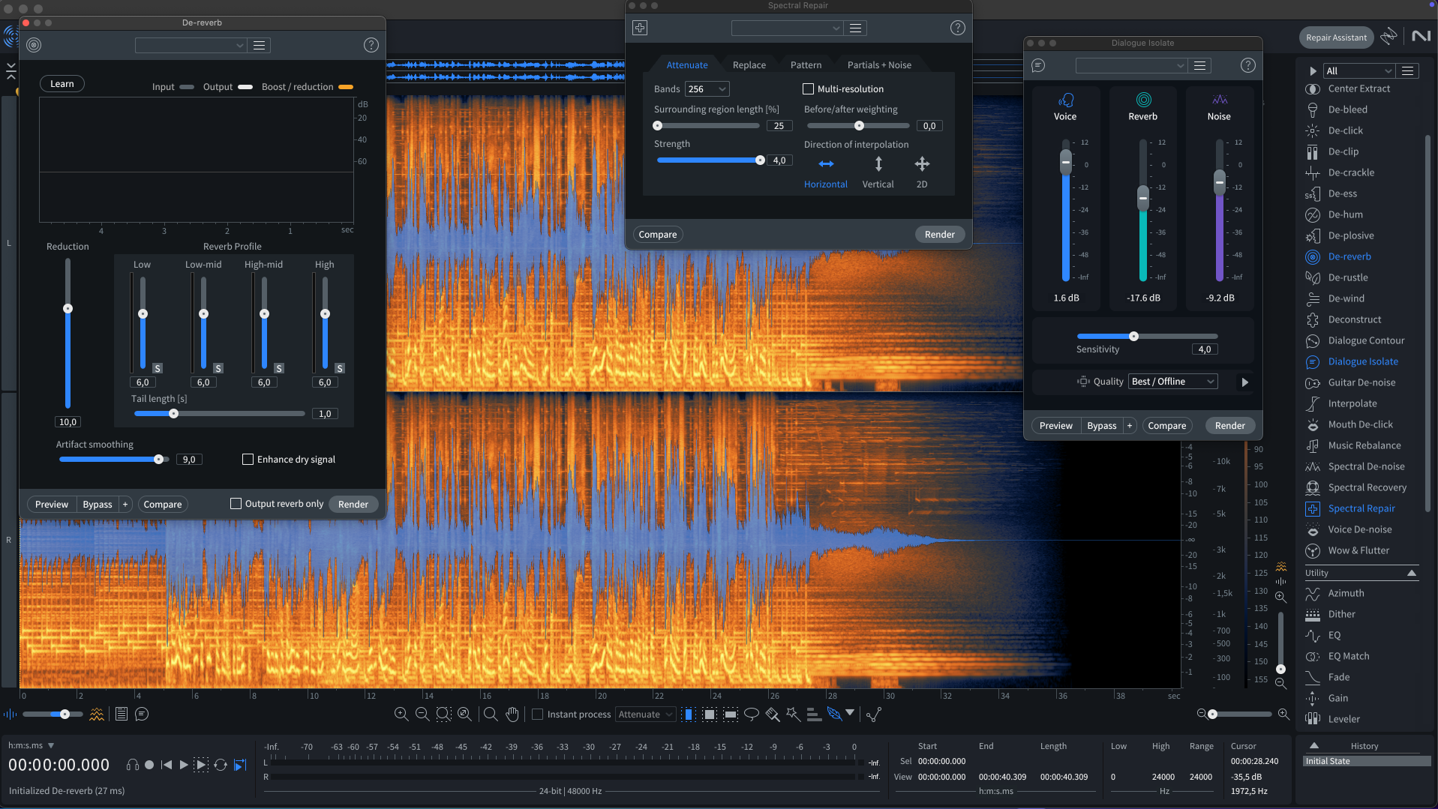
Task: Start playback with the play button
Action: [184, 765]
